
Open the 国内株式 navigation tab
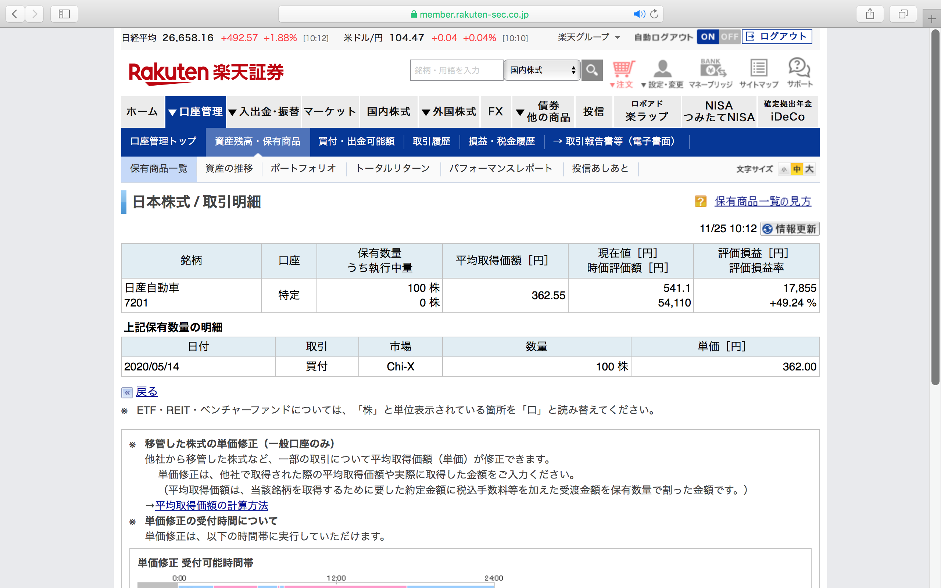(389, 112)
